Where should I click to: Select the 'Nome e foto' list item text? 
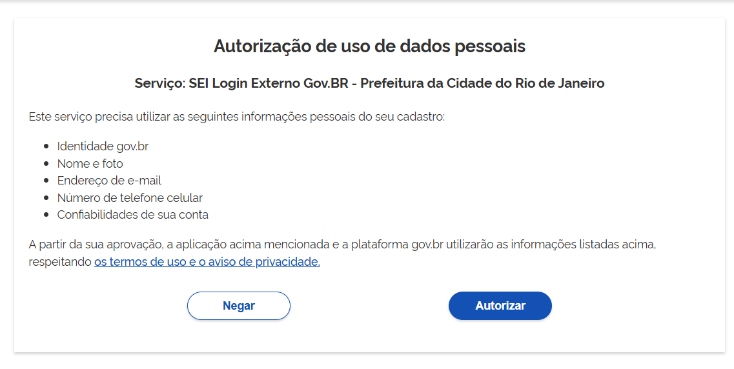tap(90, 164)
